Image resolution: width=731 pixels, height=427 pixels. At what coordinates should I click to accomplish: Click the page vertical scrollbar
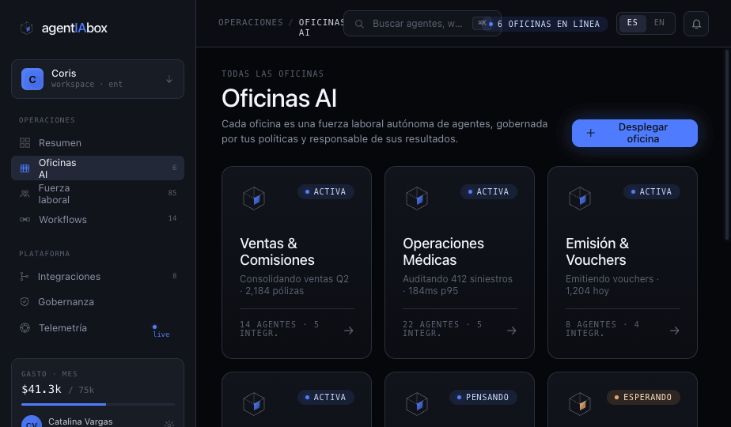pos(727,145)
